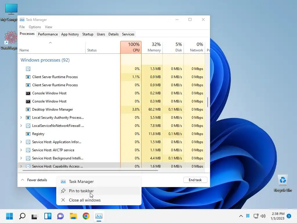Choose Close all windows from jump list

99,200
